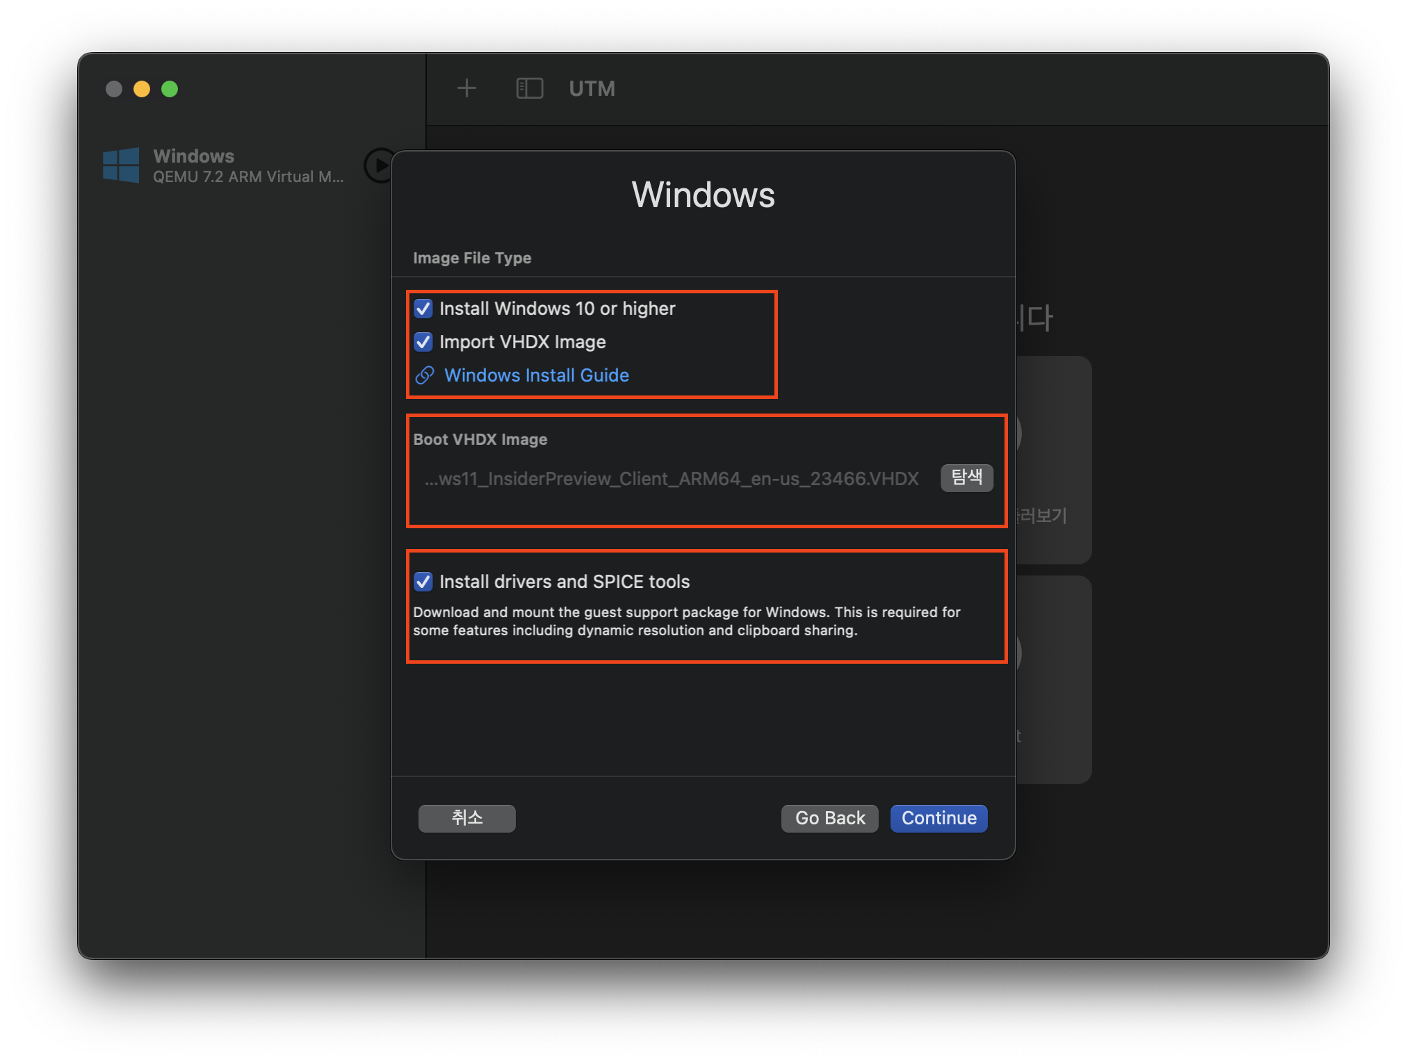Click the plus icon to create VM
Screen dimensions: 1407x1062
pos(466,88)
